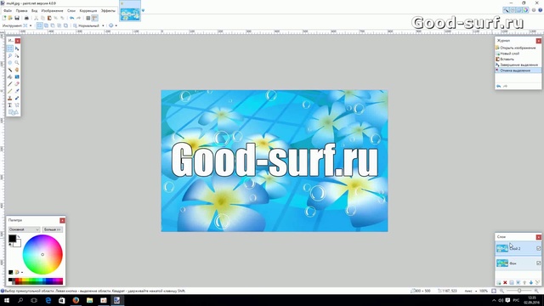544x306 pixels.
Task: Open the antialiasing mode dropdown arrow
Action: tap(116, 25)
